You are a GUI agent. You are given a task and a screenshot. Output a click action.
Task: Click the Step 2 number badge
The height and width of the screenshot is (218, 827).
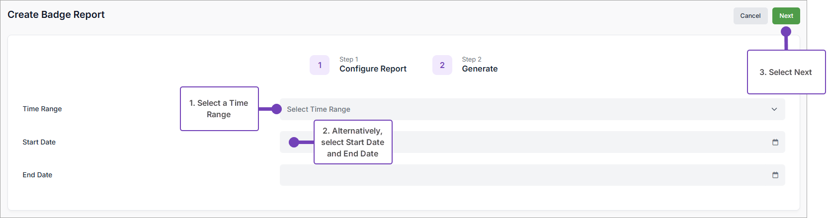tap(442, 65)
